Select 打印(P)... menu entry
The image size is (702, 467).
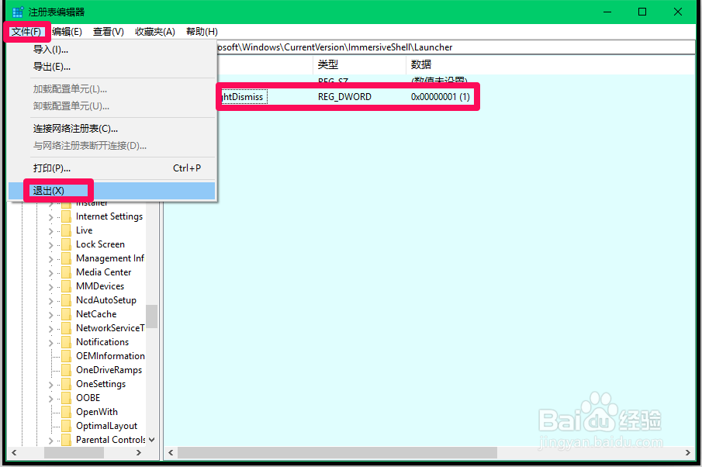click(112, 168)
